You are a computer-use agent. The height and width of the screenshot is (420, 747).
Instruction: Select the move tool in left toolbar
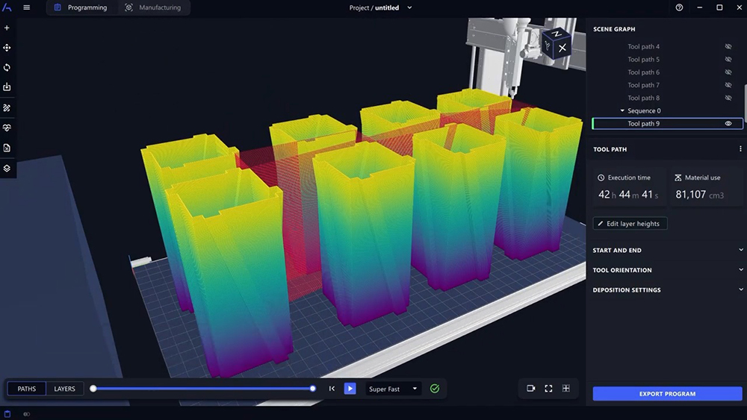(x=7, y=48)
